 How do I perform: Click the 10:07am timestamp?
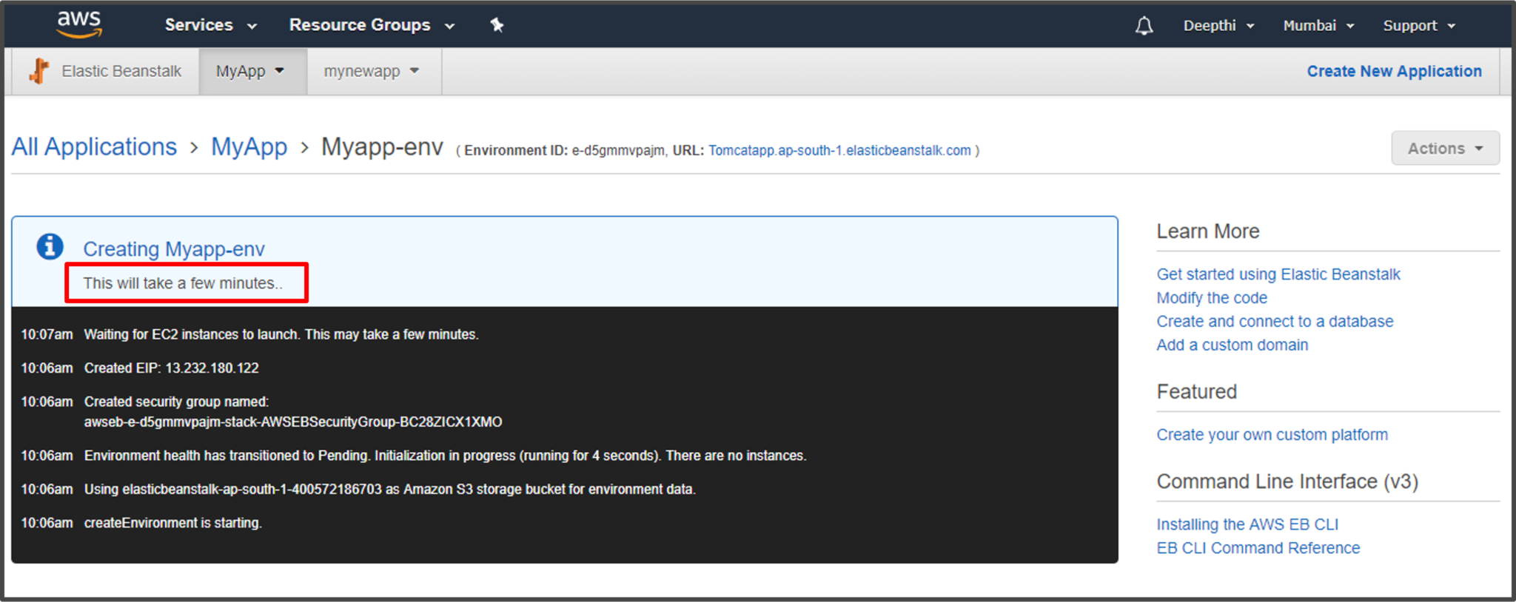(47, 334)
